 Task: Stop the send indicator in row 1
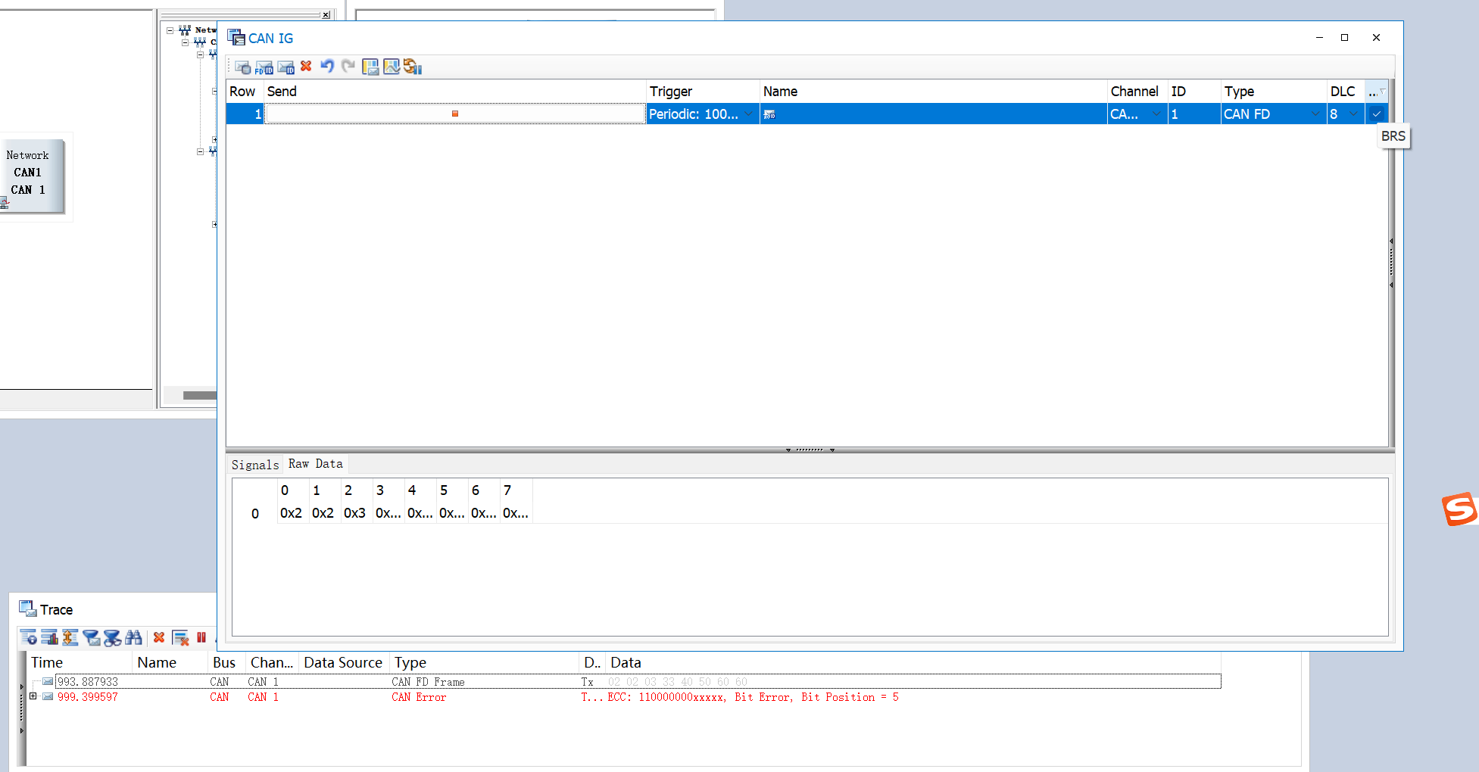click(x=454, y=114)
